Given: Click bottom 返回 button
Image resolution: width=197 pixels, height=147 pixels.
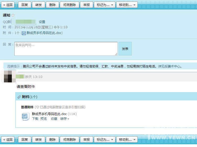Looking at the screenshot, I should 8,139.
